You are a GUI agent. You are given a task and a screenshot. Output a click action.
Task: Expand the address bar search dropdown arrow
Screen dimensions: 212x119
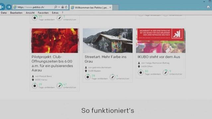tap(59, 7)
